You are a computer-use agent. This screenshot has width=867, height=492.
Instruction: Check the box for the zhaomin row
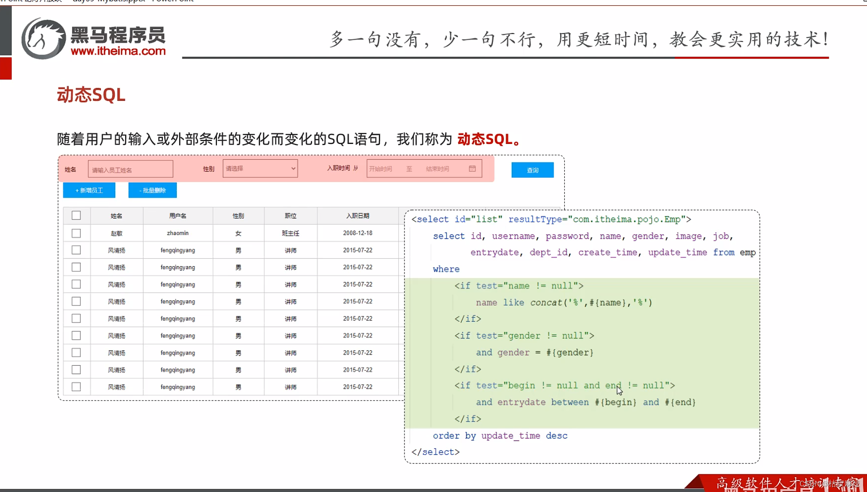click(x=76, y=233)
